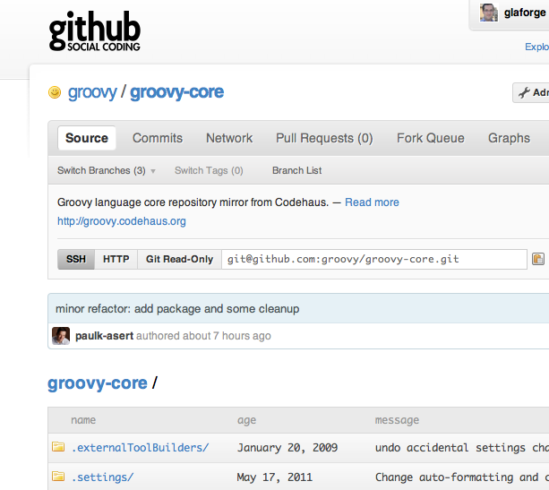
Task: Click the .settings folder icon
Action: [58, 477]
